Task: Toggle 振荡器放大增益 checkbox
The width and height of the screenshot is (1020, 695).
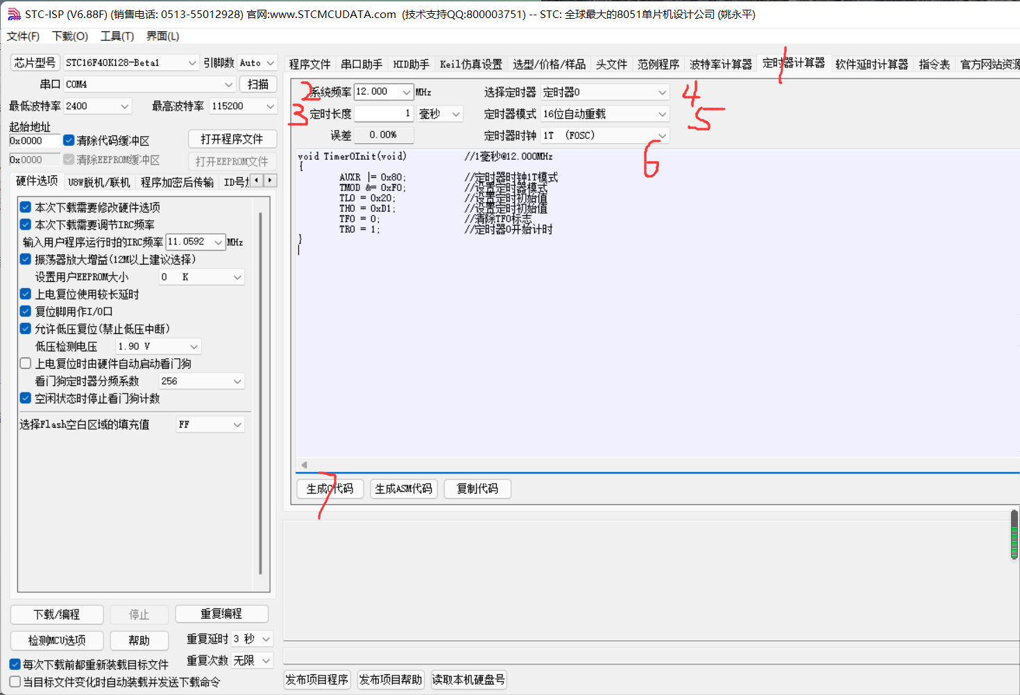Action: point(26,259)
